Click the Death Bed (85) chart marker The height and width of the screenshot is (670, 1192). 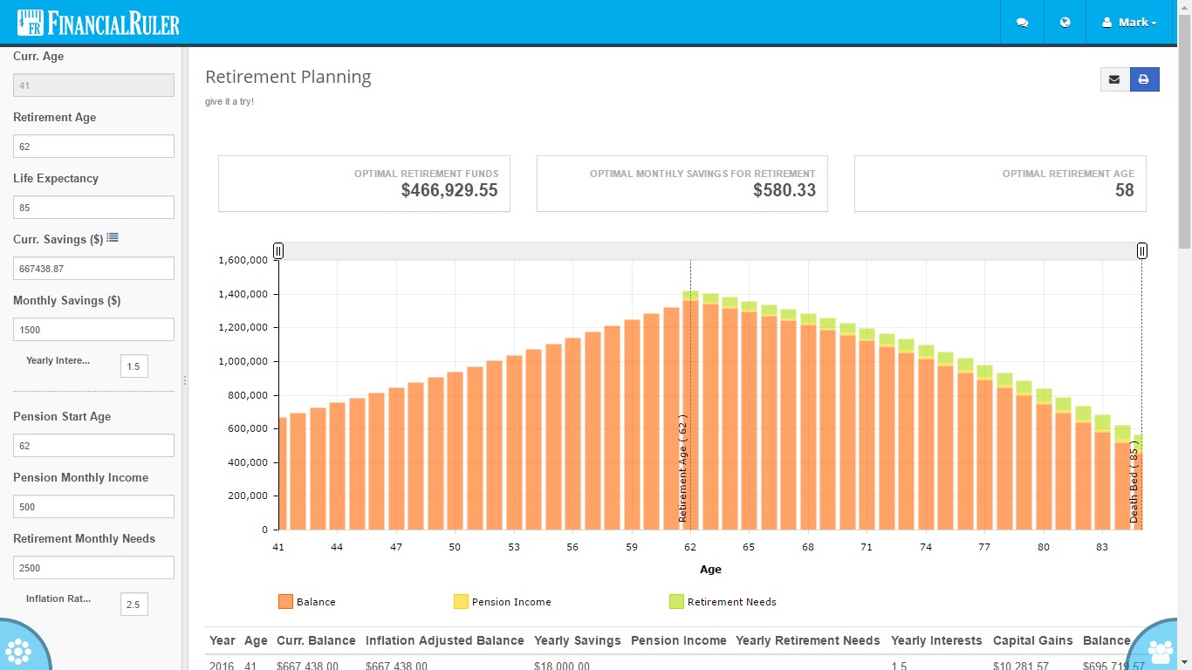point(1134,482)
